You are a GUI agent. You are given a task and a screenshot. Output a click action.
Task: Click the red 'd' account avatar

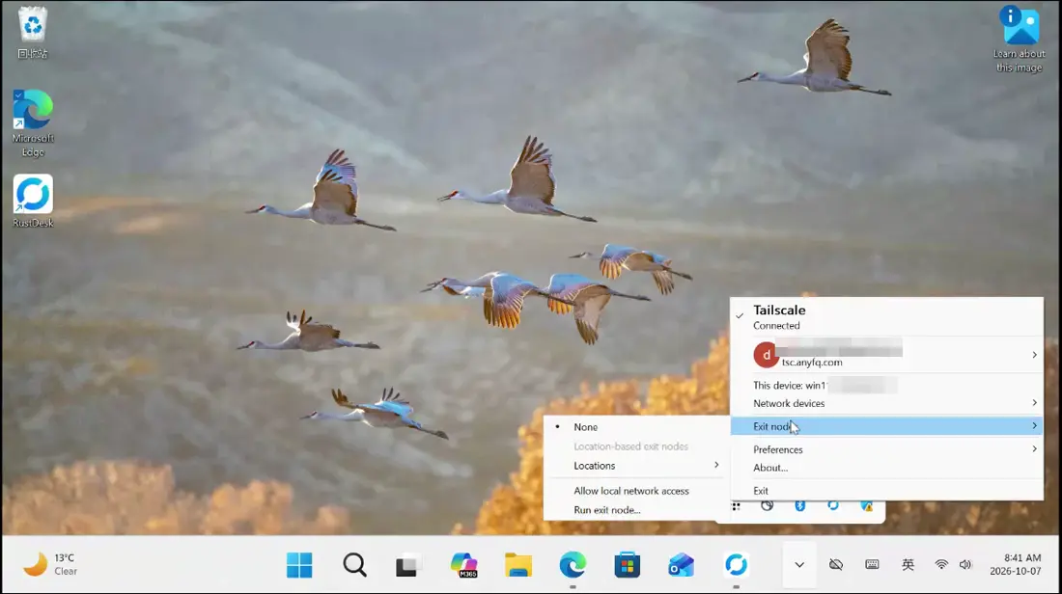(766, 355)
